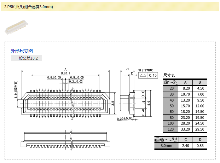Click the 一般公差±0.2 label
220x163 pixels.
26,58
